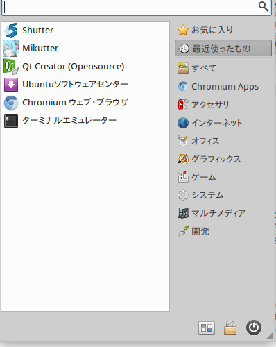
Task: Click the Games joystick icon
Action: (x=183, y=177)
